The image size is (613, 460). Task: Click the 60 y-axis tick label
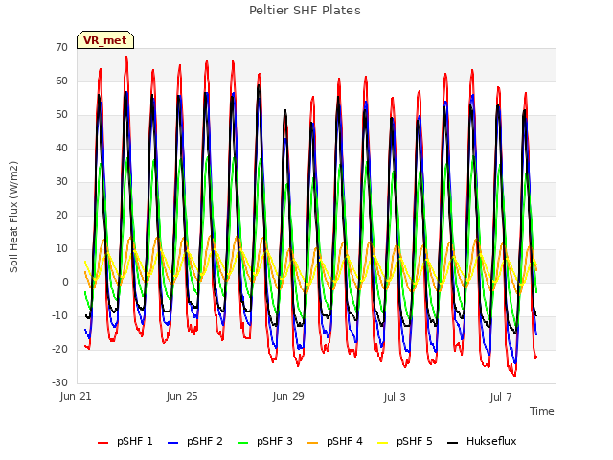[61, 80]
